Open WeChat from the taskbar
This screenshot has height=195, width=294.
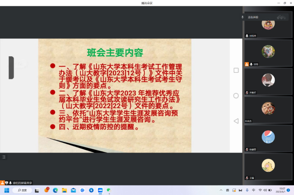point(109,190)
